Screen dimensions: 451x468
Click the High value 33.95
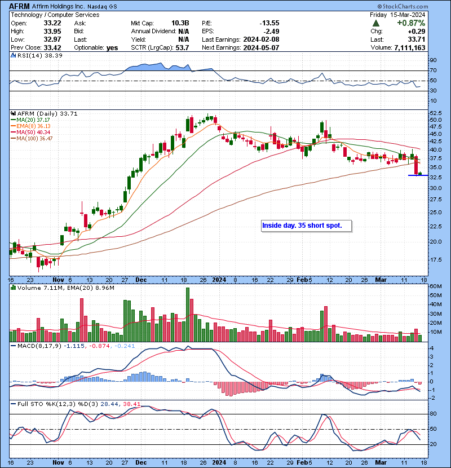[52, 32]
